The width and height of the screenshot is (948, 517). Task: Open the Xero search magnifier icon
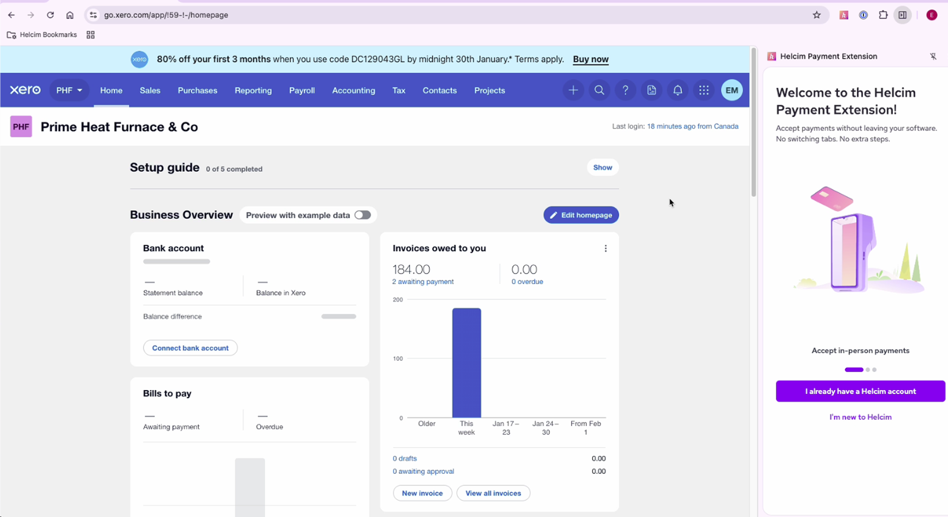coord(599,90)
